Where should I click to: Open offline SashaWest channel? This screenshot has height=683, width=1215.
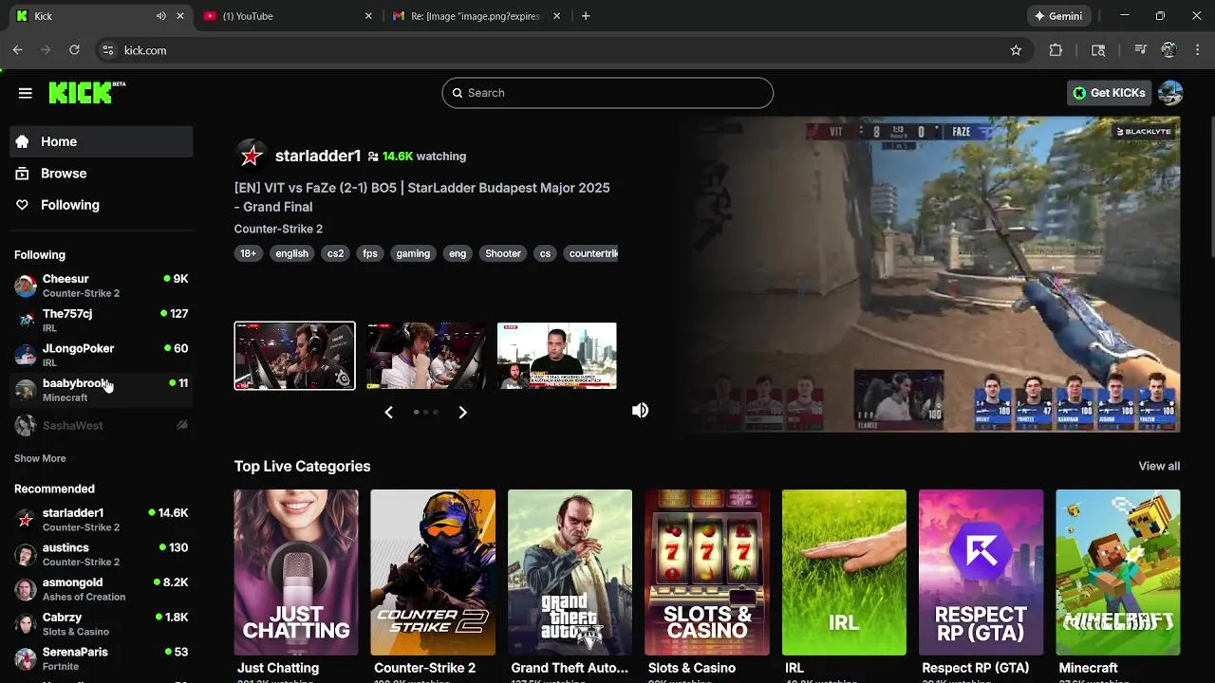(102, 425)
